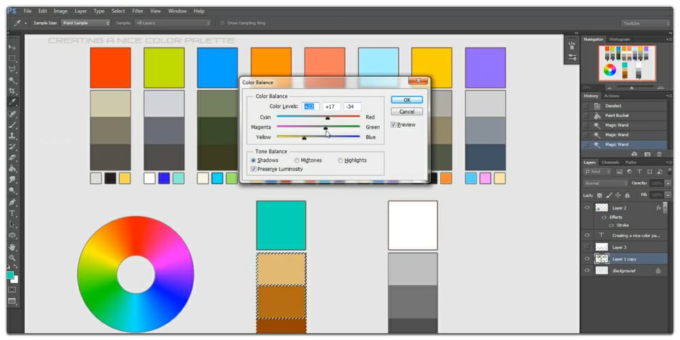680x340 pixels.
Task: Click the lock position icon in Layers
Action: [618, 196]
